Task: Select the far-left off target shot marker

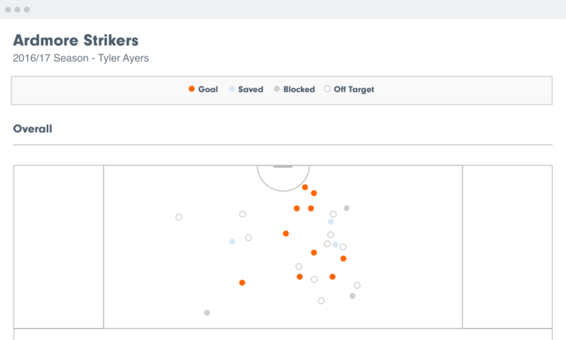Action: [179, 217]
